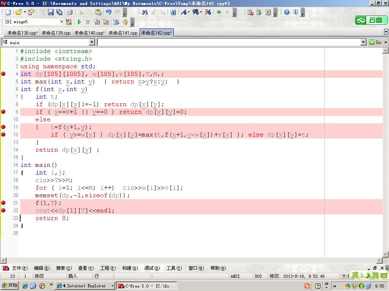The height and width of the screenshot is (291, 389).
Task: Place the cursor on line 14 return statement
Action: tap(67, 150)
